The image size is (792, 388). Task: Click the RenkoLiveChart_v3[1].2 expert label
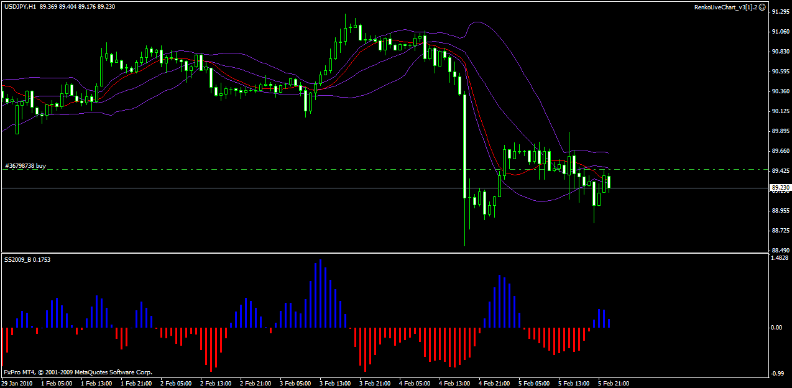(725, 6)
